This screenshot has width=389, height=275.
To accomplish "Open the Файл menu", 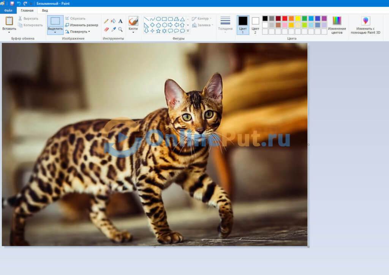I will [8, 11].
